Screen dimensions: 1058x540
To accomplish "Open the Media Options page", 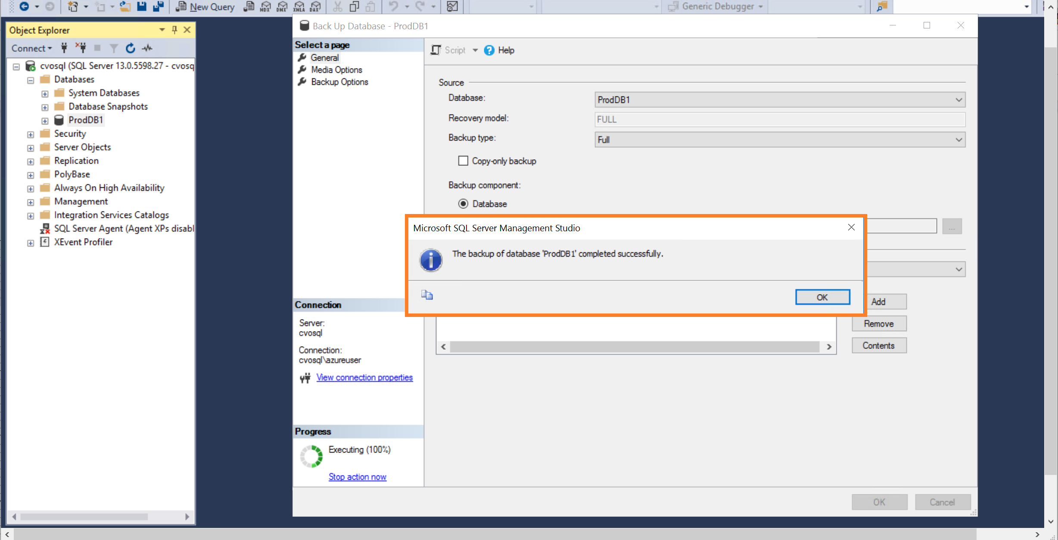I will point(336,70).
